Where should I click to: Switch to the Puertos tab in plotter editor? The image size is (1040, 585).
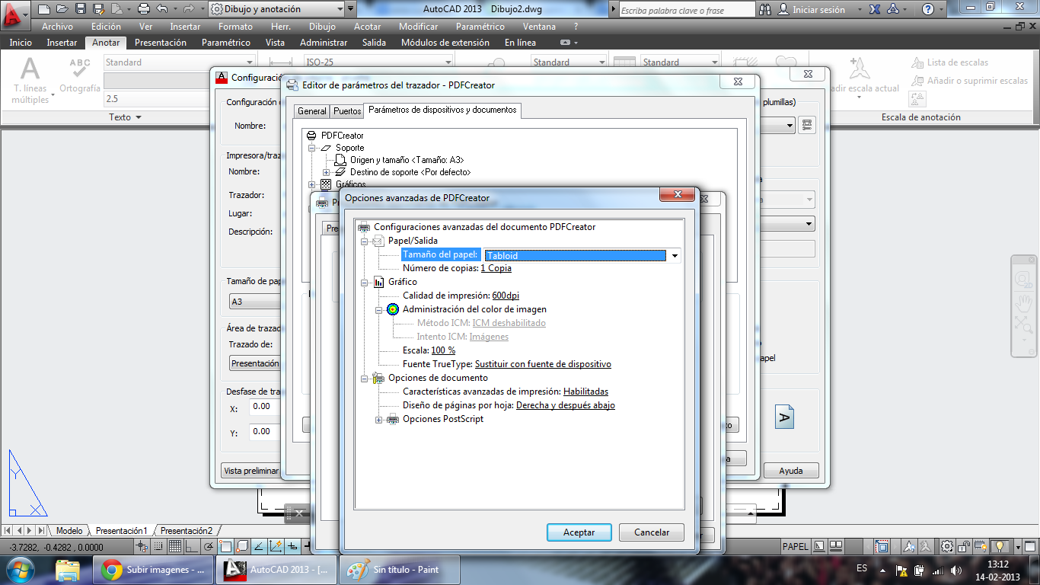coord(347,111)
